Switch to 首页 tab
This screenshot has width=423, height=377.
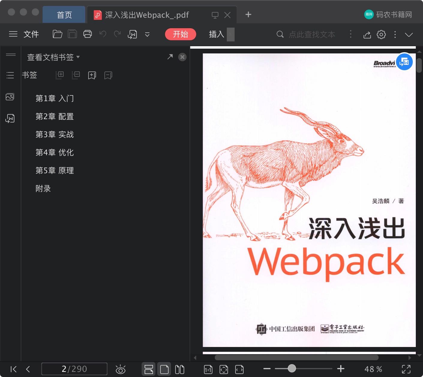[x=64, y=15]
